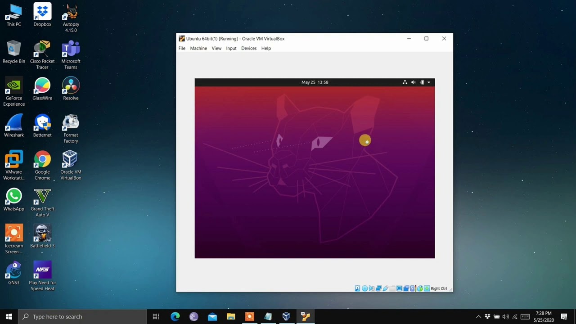This screenshot has width=576, height=324.
Task: Open the taskbar clock showing 7:28 PM
Action: (544, 316)
